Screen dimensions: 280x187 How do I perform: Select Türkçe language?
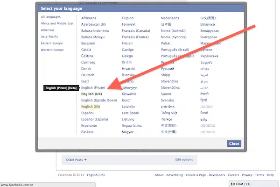coord(167,119)
